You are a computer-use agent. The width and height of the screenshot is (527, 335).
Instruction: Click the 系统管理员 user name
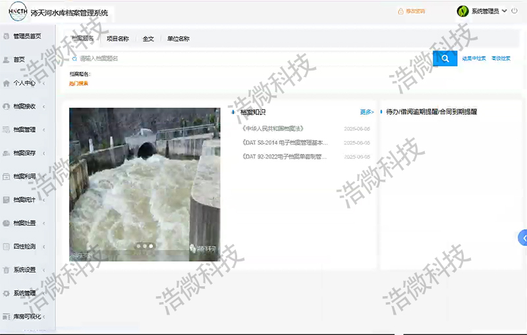pyautogui.click(x=485, y=11)
